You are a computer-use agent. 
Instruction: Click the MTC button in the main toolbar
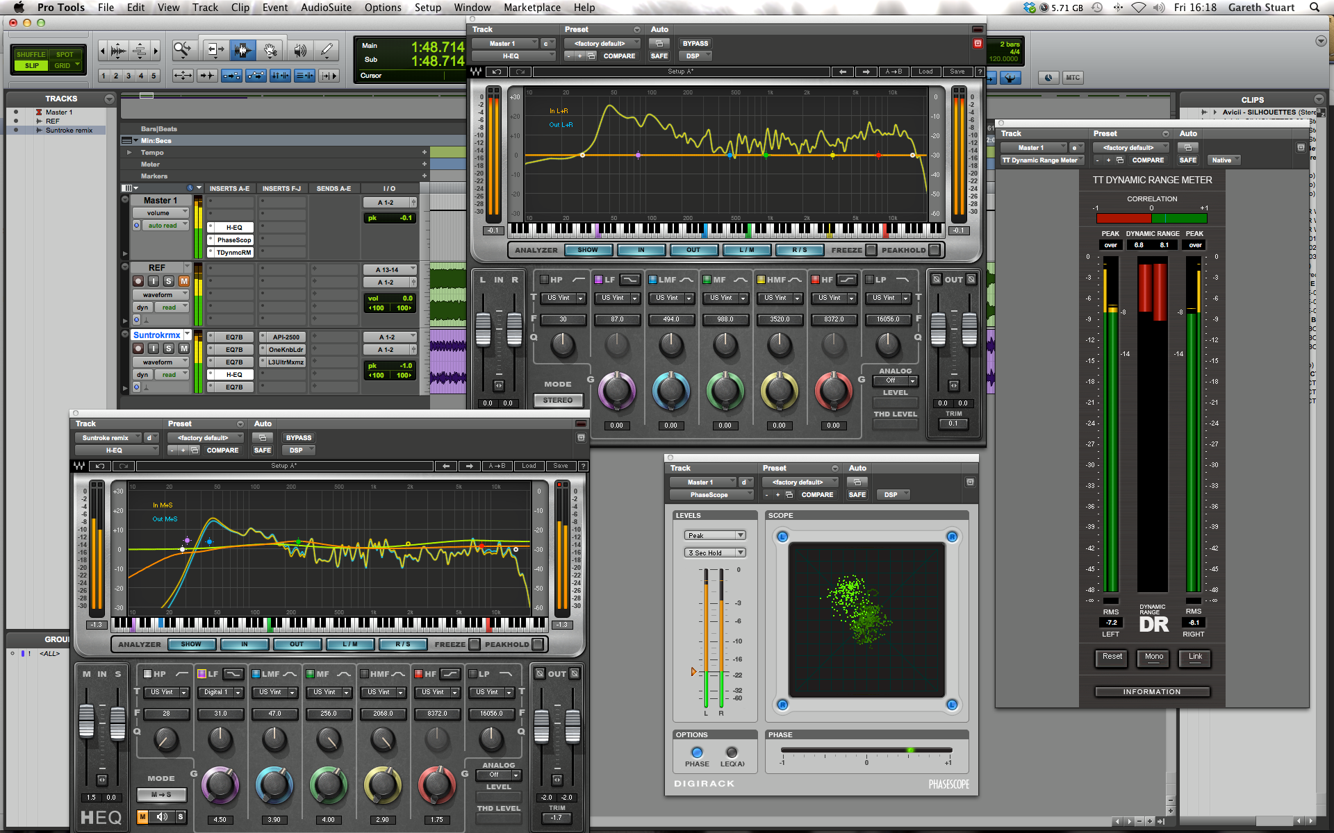pyautogui.click(x=1073, y=78)
